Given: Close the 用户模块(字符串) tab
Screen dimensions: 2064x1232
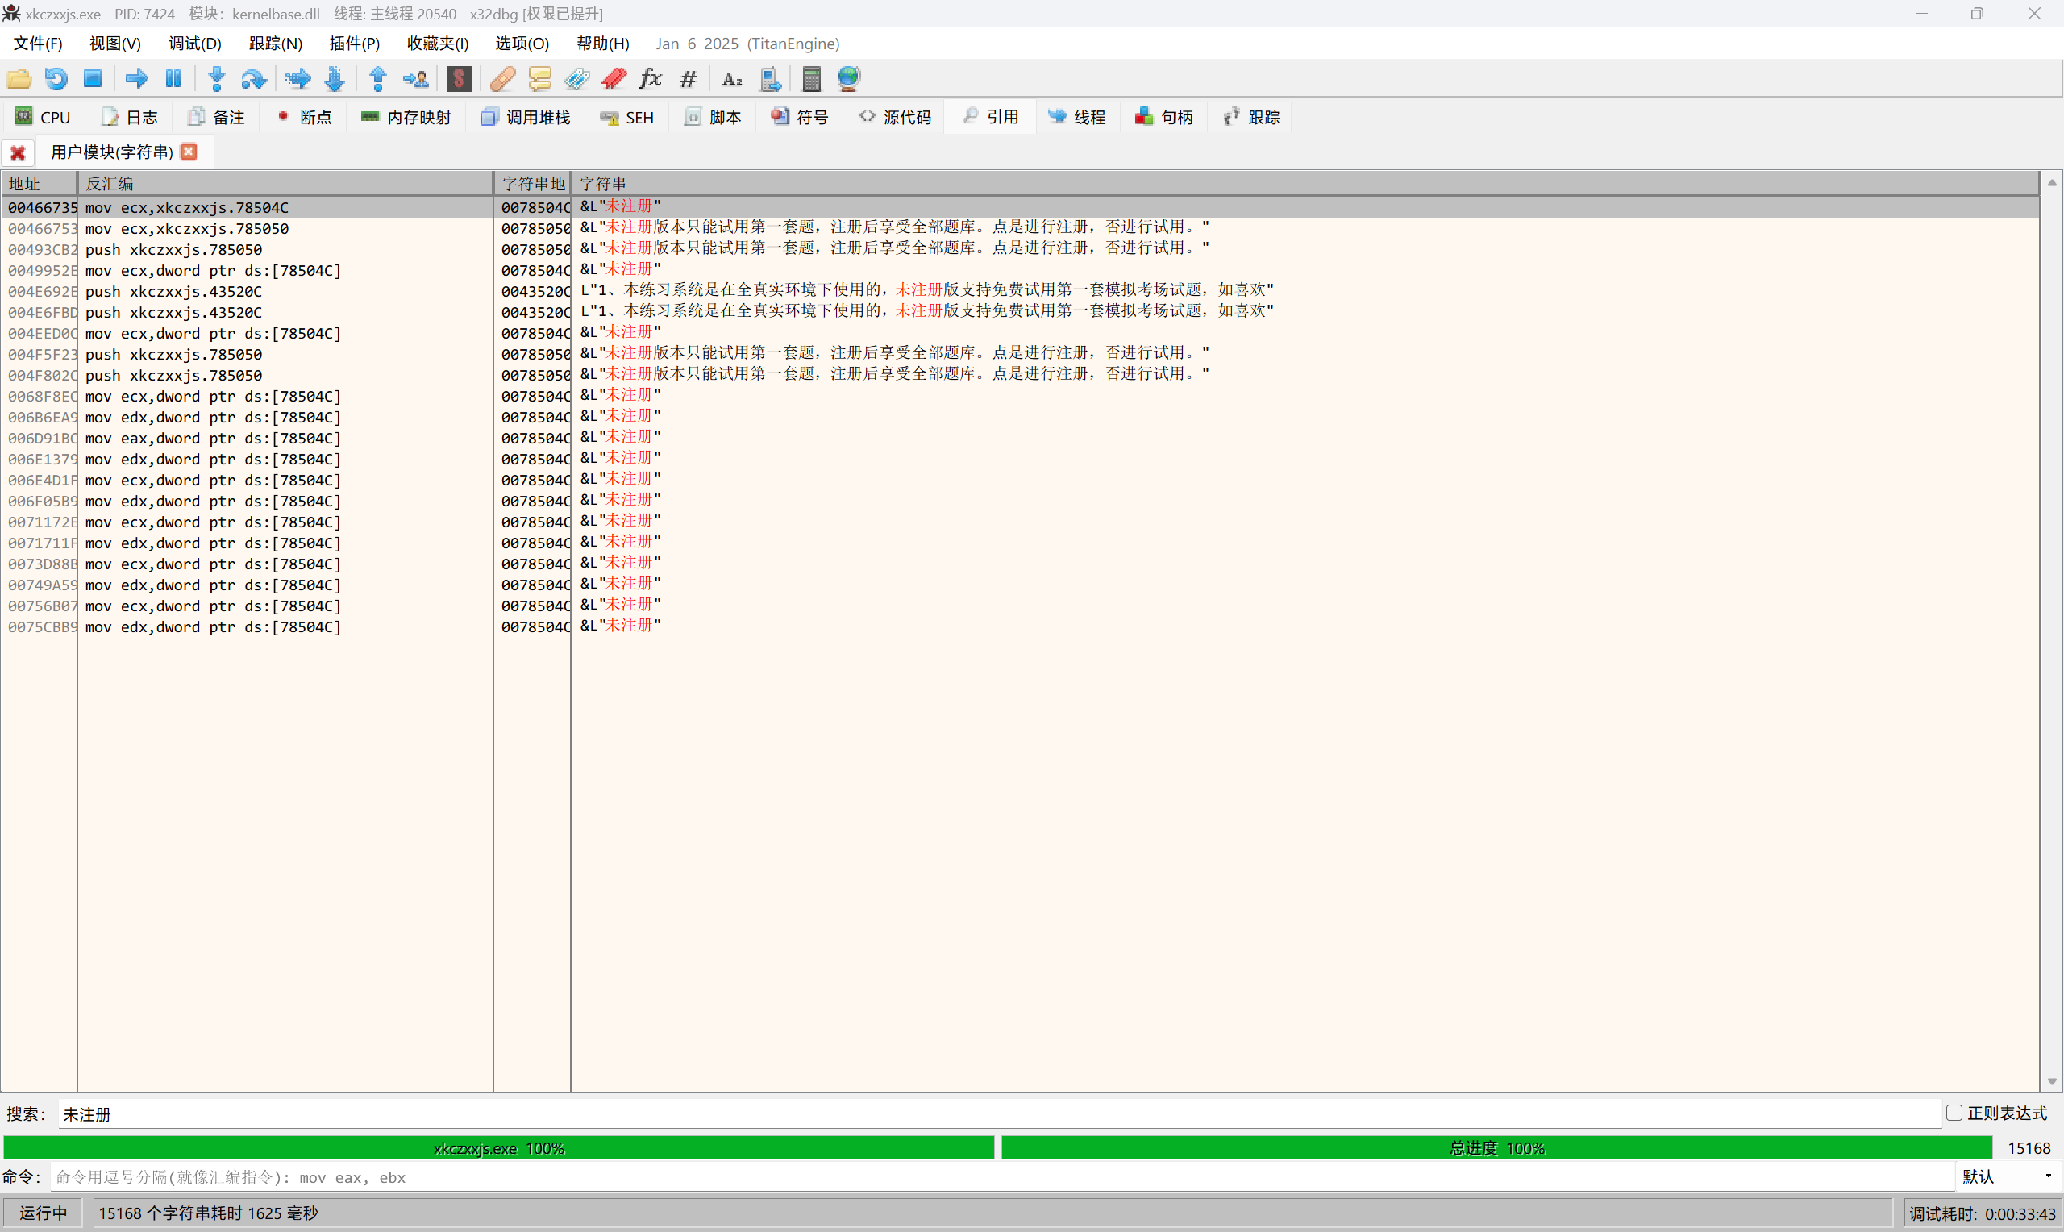Looking at the screenshot, I should pos(189,151).
